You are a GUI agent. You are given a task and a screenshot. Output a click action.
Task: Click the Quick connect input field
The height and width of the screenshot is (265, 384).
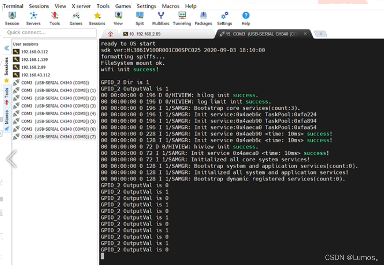pyautogui.click(x=50, y=32)
